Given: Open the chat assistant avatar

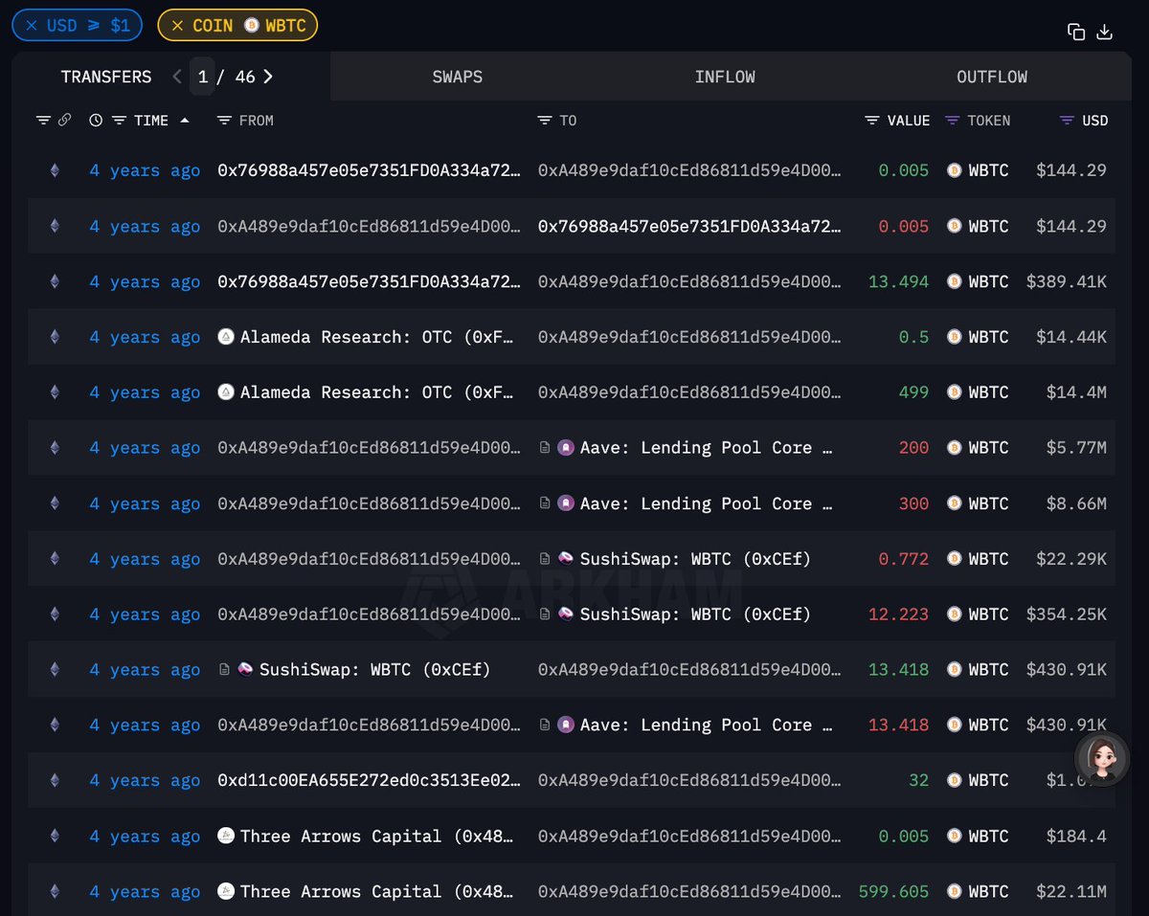Looking at the screenshot, I should click(1102, 759).
